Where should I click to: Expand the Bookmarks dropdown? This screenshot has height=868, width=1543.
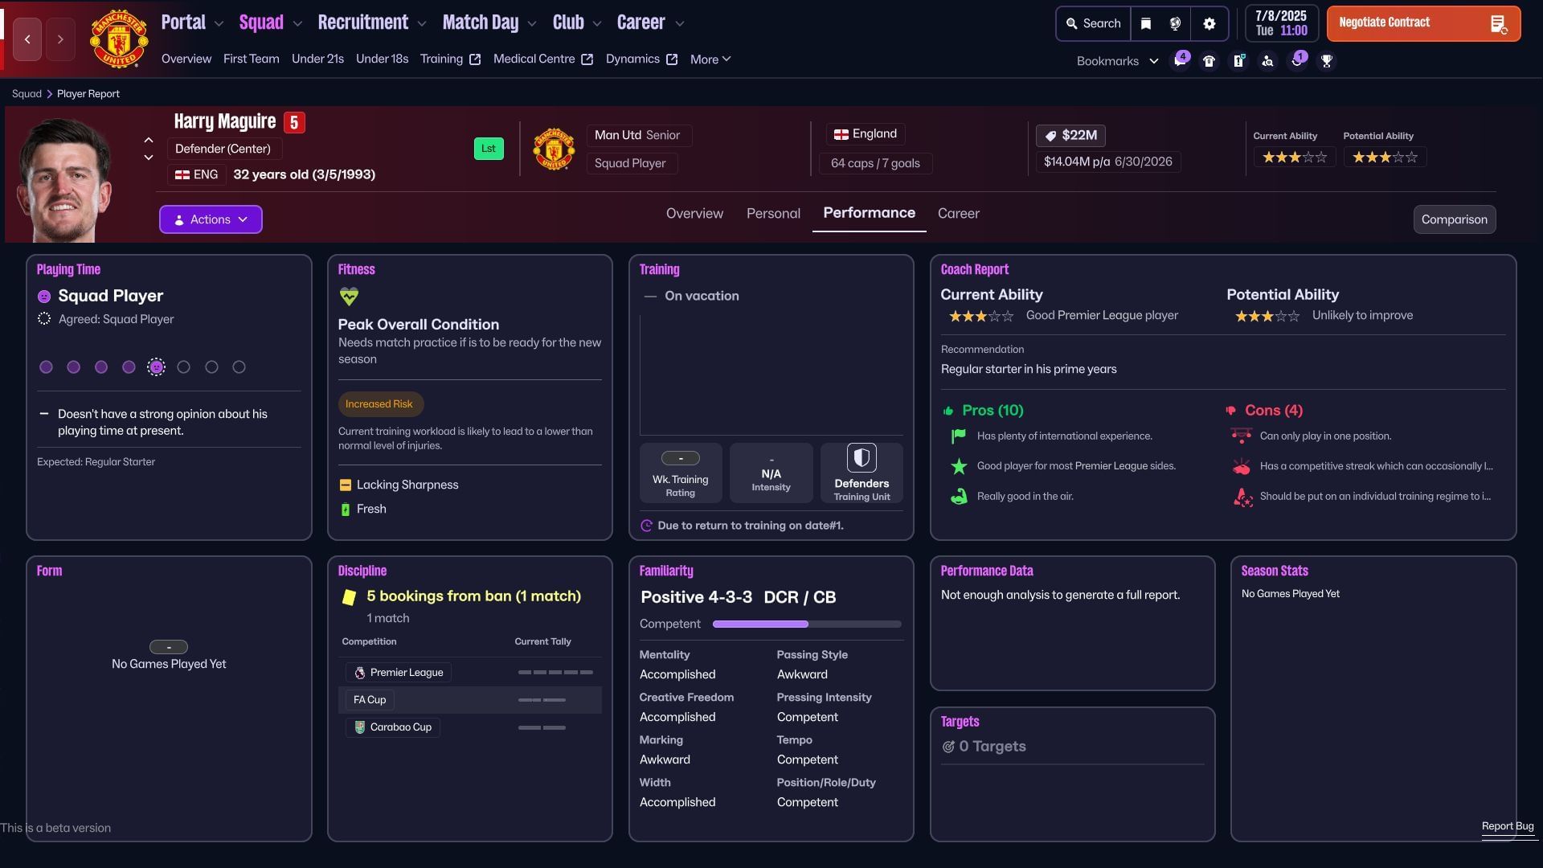click(1117, 60)
